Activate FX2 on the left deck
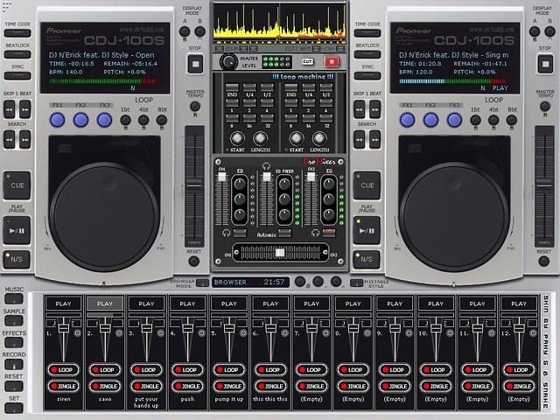The height and width of the screenshot is (420, 560). pyautogui.click(x=81, y=120)
